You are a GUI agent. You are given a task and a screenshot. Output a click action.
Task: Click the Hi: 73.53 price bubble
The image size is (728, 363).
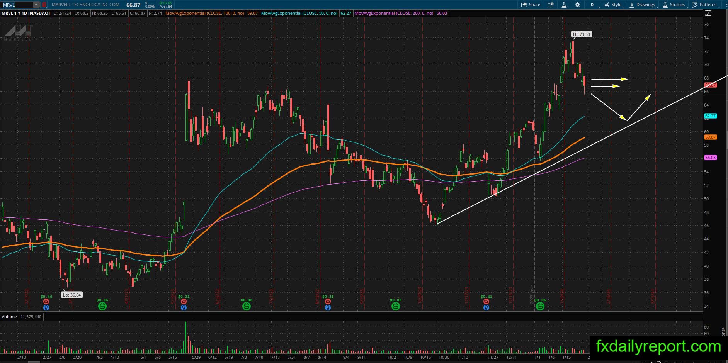582,34
